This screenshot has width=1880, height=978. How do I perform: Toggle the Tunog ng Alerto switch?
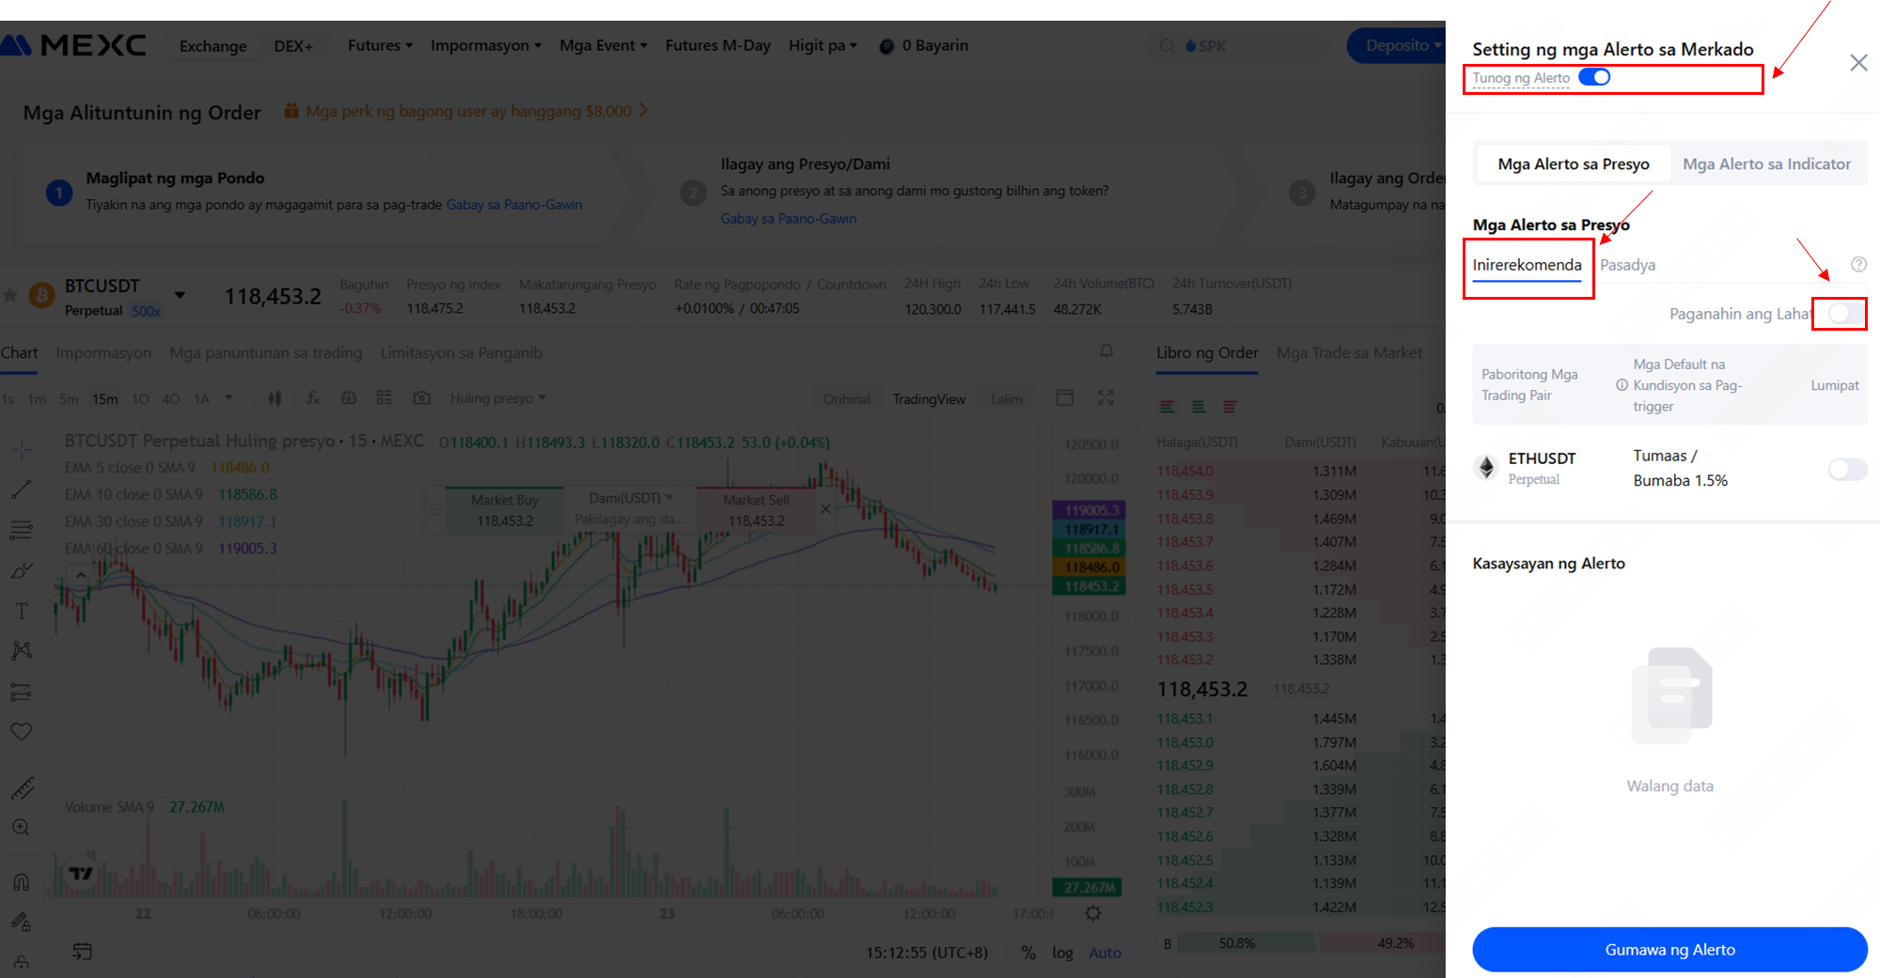click(1594, 78)
